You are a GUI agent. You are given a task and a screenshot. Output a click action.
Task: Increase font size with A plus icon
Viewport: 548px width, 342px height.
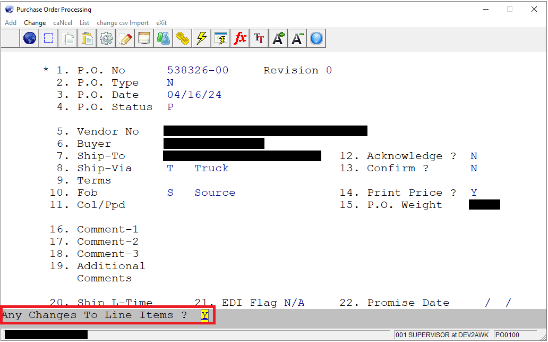coord(278,38)
